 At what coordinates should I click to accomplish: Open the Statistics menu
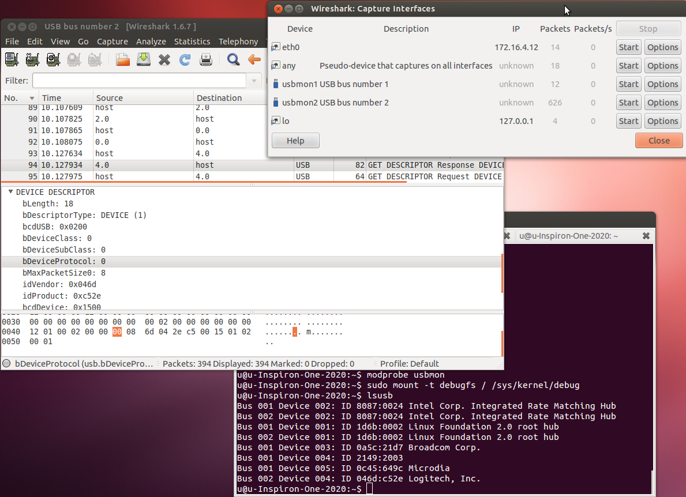pos(192,41)
